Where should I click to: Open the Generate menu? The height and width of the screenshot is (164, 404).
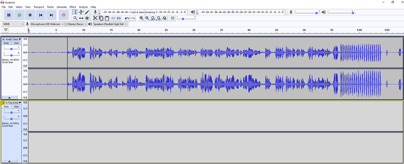pos(61,7)
